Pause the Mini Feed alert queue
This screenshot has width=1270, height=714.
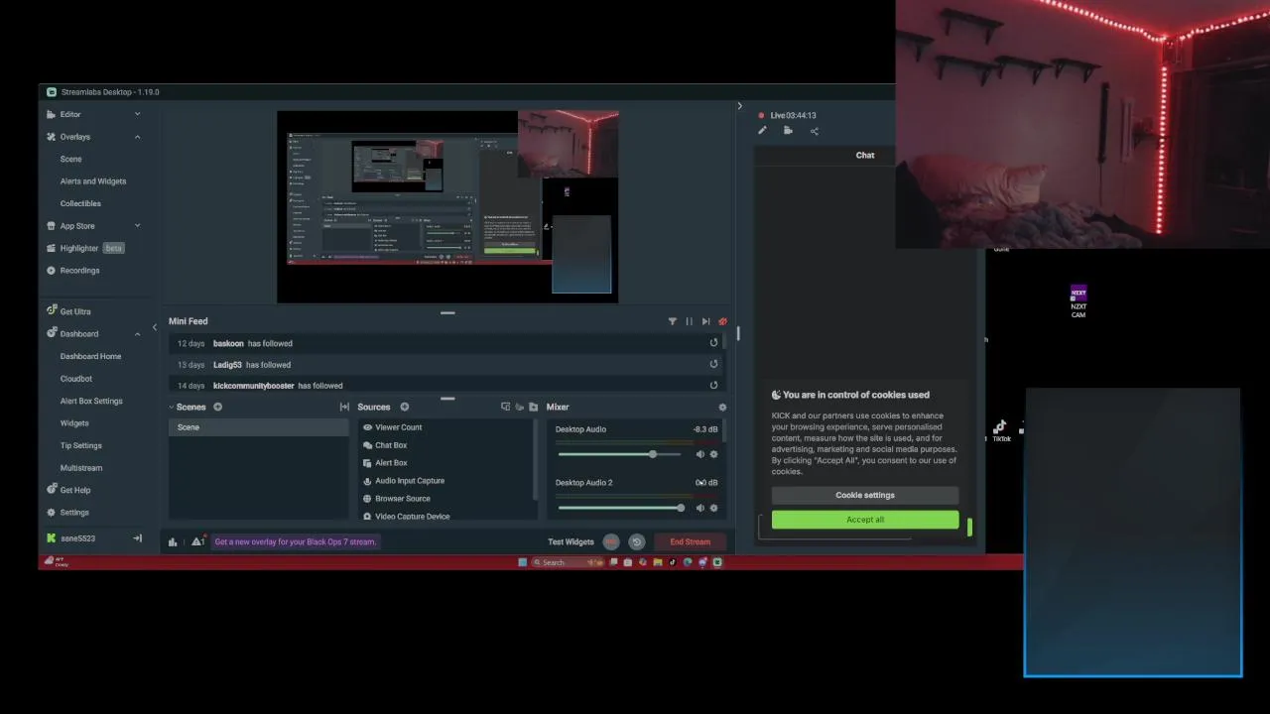(689, 321)
